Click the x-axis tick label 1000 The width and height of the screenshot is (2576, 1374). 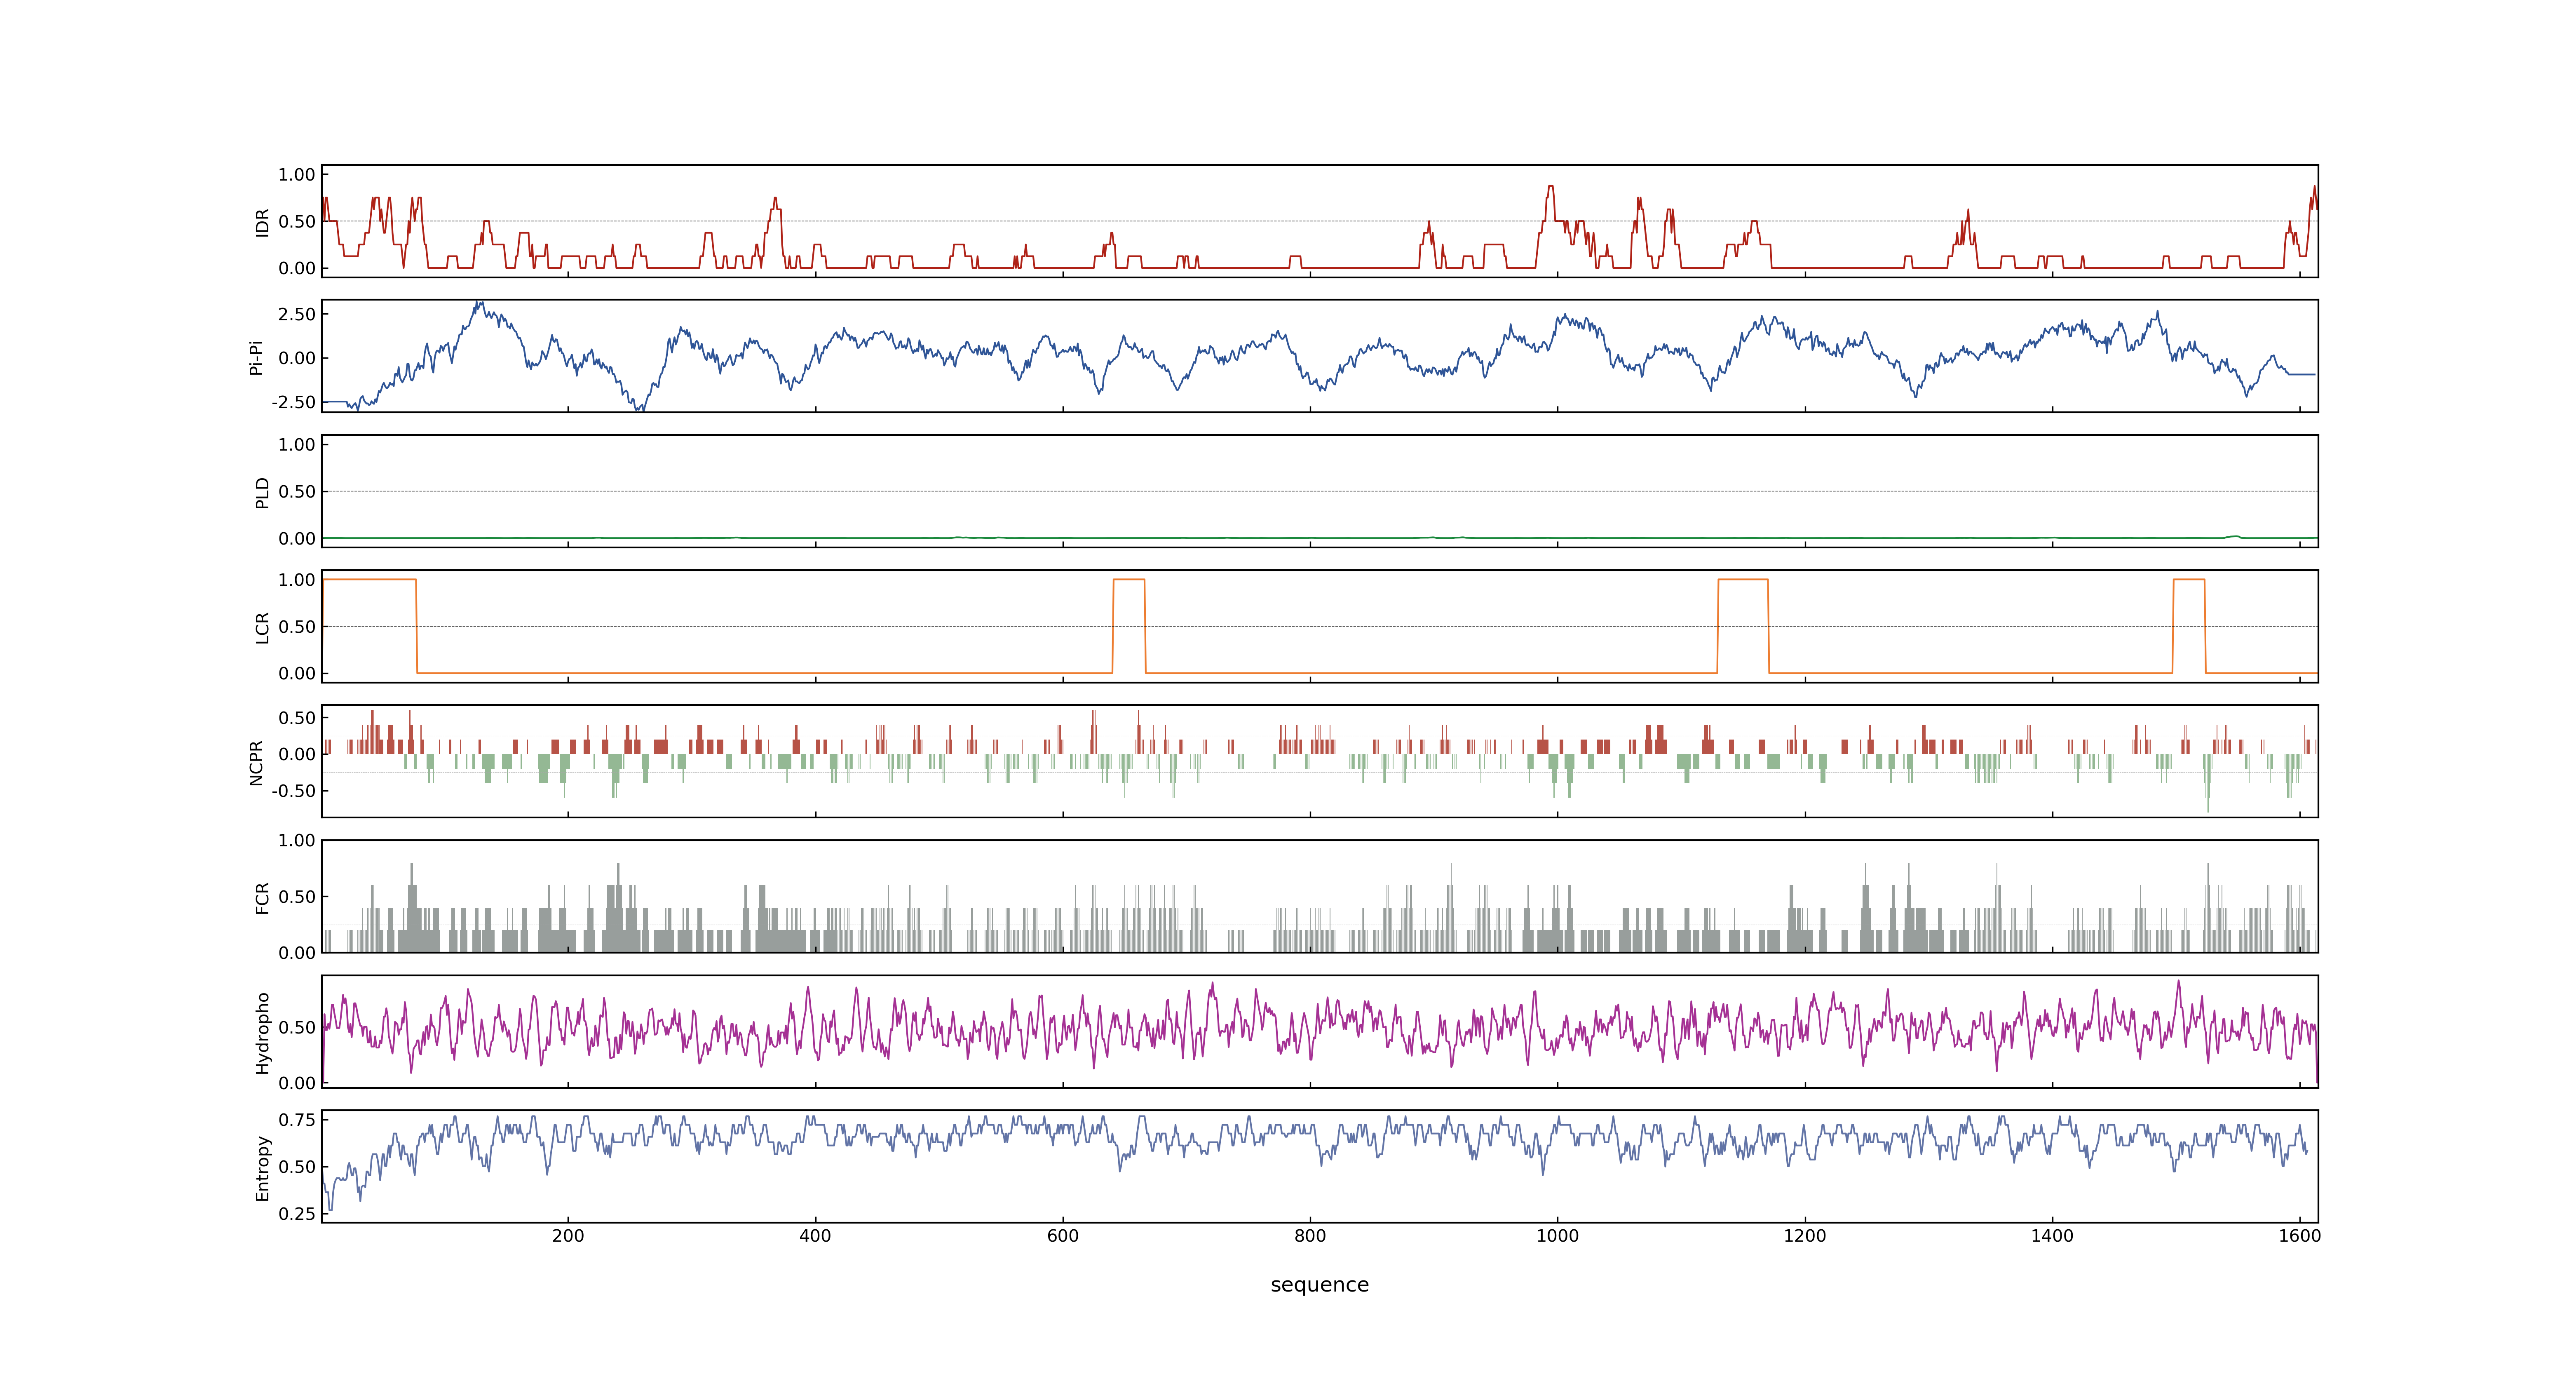[x=1557, y=1236]
